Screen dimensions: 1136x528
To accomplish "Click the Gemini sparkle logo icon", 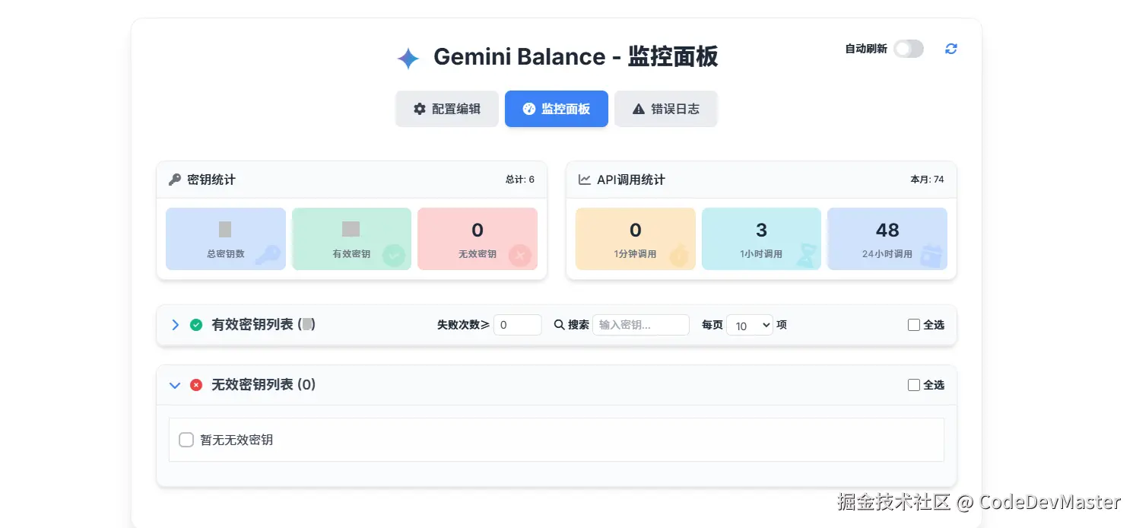I will click(x=408, y=58).
